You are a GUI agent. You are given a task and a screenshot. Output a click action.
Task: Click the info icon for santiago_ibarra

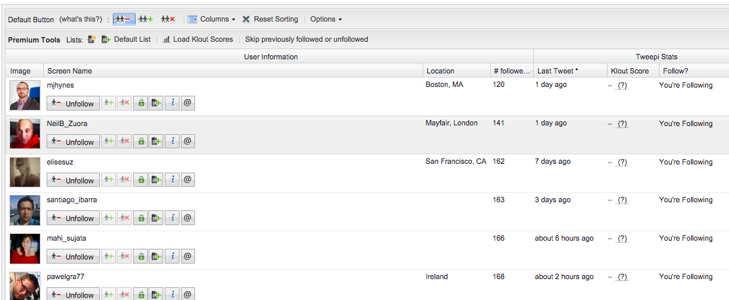click(x=173, y=218)
